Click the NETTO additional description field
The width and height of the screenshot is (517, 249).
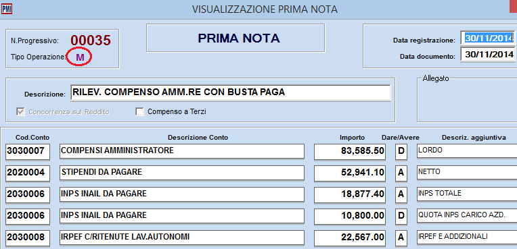[x=466, y=173]
